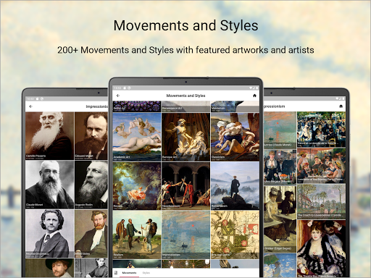Open the Renaissance Art tile at top
371x278 pixels.
coord(185,106)
